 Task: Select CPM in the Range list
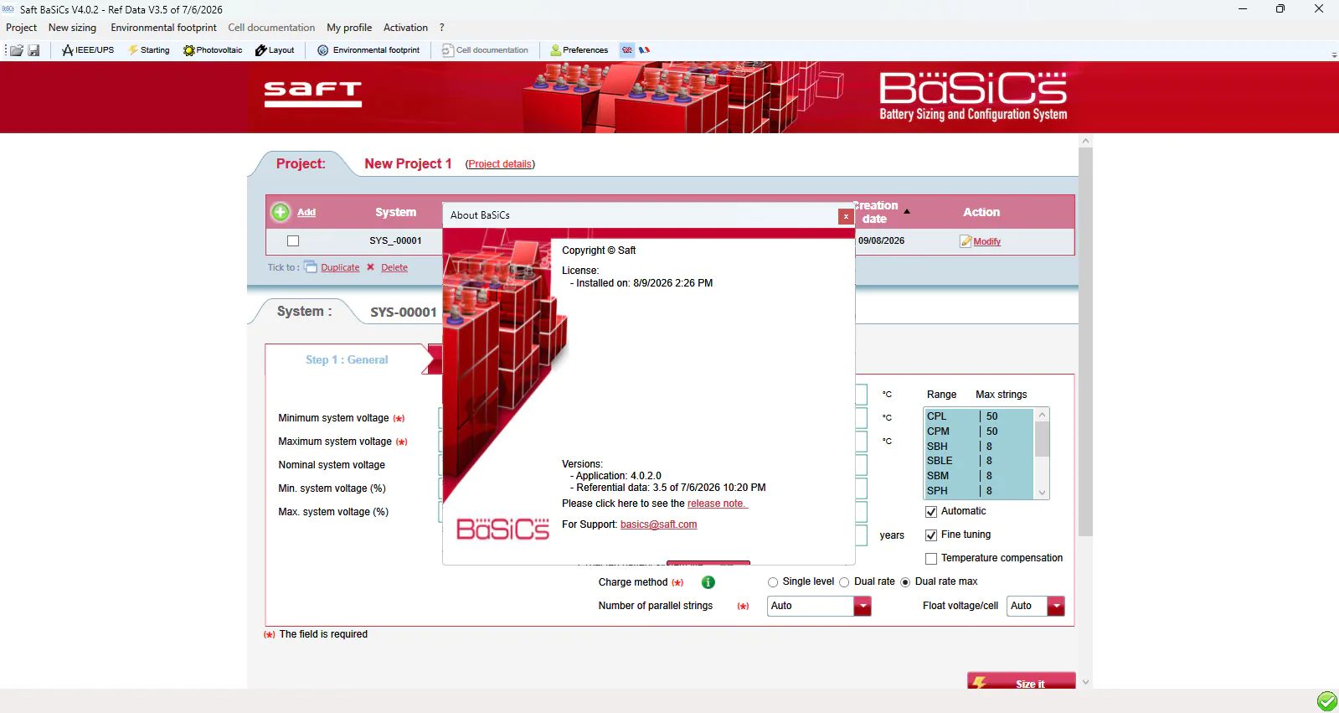coord(979,431)
